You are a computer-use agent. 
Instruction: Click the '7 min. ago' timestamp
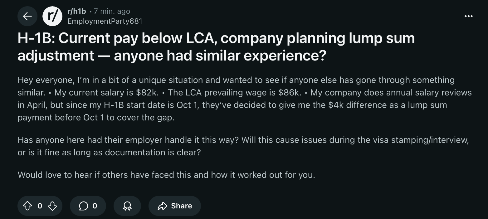point(112,11)
